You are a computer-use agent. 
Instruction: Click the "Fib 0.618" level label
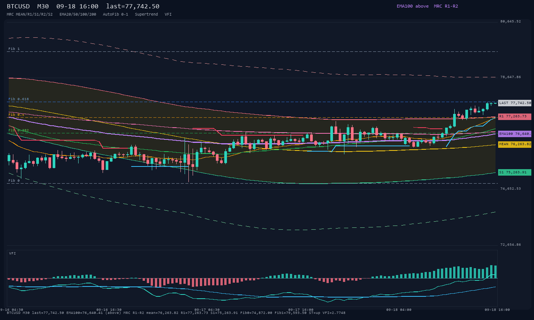coord(19,99)
